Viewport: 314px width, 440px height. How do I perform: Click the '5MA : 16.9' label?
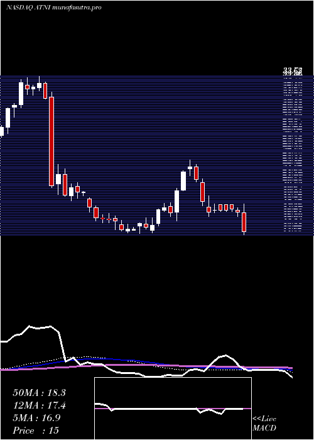[x=36, y=418]
